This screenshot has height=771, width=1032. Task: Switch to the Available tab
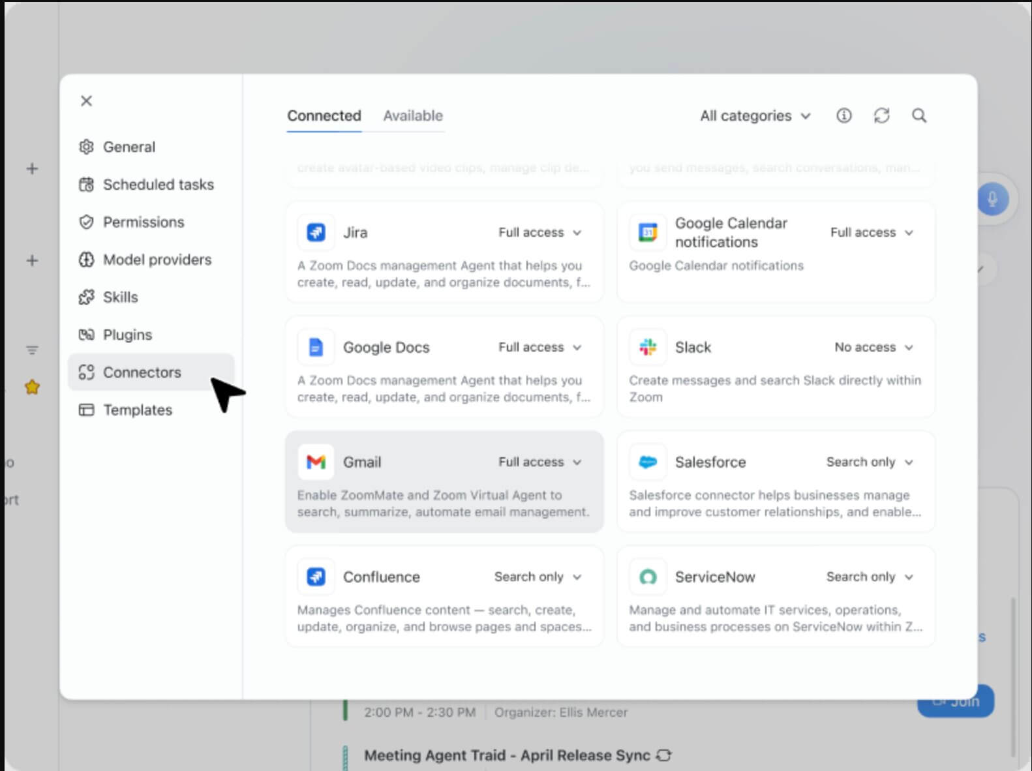(413, 115)
